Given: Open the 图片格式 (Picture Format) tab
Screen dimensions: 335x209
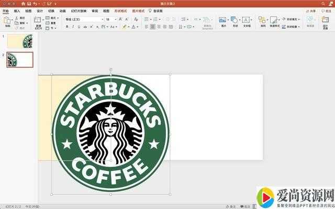Looking at the screenshot, I should 139,10.
